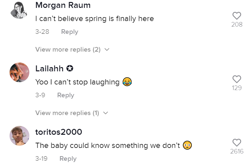Click the 2616 likes count

[237, 152]
